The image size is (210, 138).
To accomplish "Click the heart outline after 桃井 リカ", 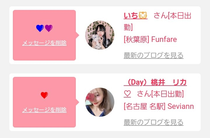I will (127, 94).
